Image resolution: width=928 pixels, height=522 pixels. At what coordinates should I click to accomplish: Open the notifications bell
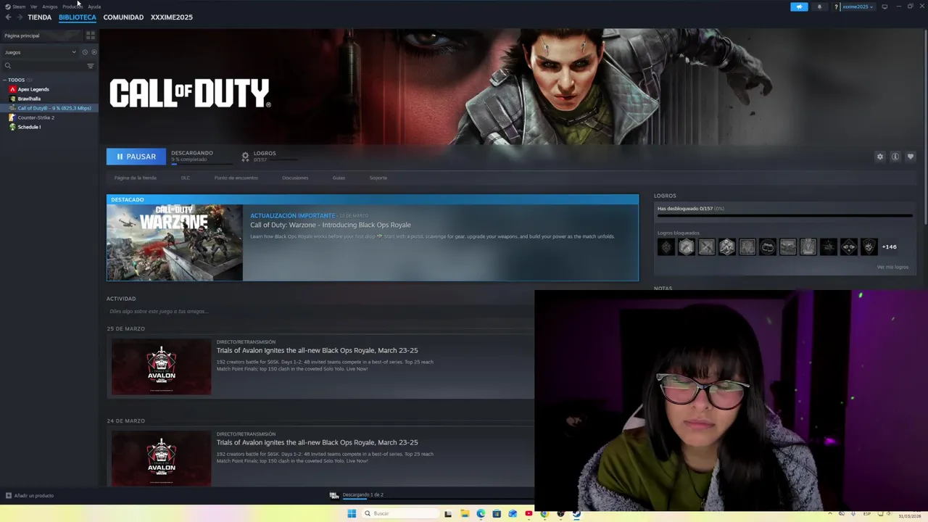tap(819, 7)
